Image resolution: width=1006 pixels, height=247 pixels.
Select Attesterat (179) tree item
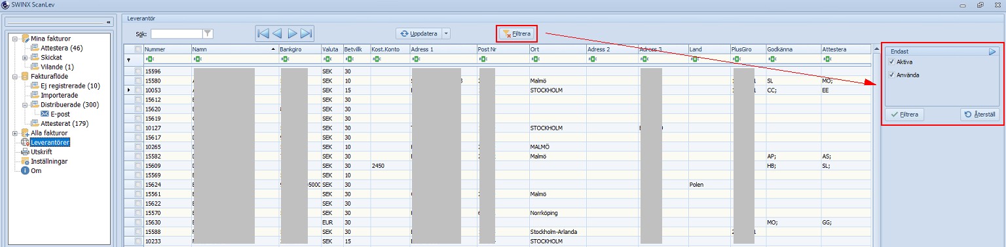coord(64,123)
